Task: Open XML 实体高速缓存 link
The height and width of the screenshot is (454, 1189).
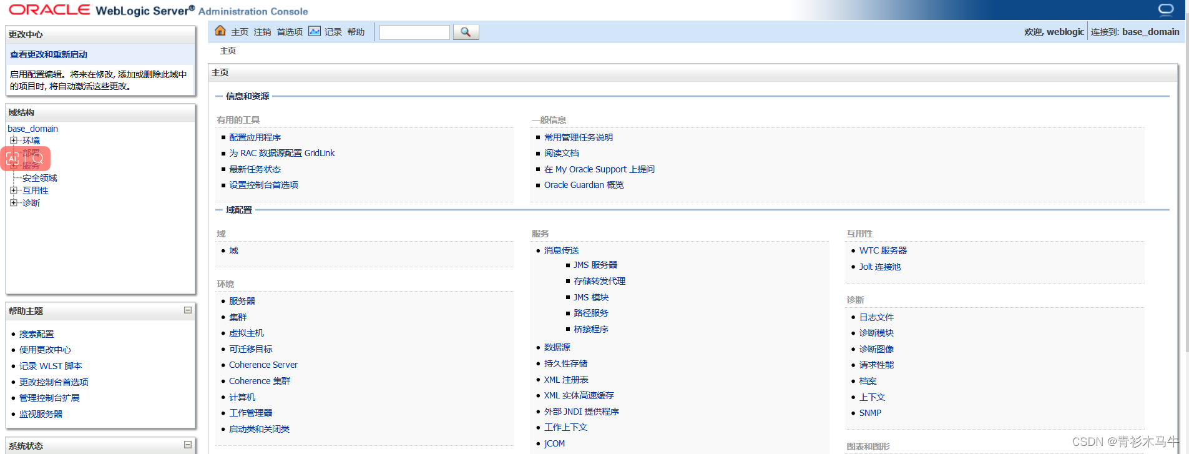Action: pos(579,395)
